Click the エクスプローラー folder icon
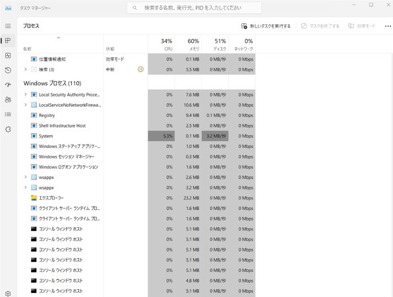 coord(34,198)
